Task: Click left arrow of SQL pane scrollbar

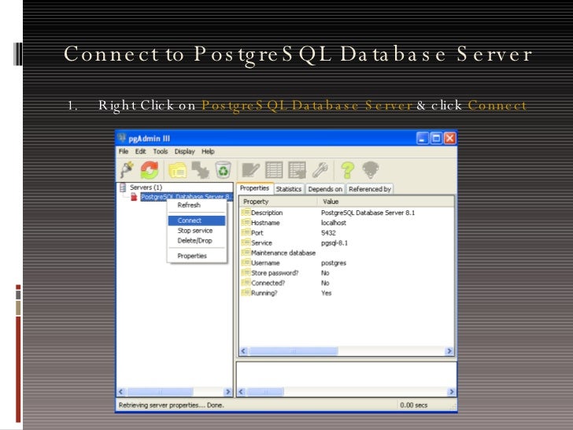Action: [241, 392]
